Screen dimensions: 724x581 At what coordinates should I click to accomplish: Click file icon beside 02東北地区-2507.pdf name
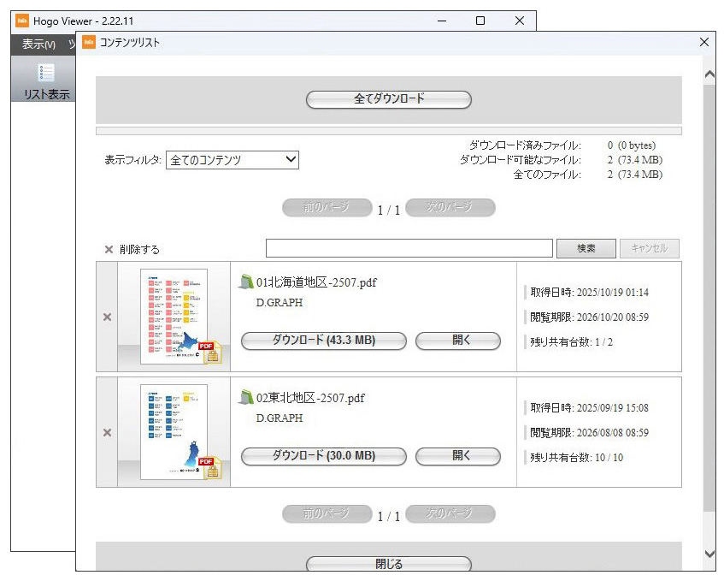click(x=246, y=398)
